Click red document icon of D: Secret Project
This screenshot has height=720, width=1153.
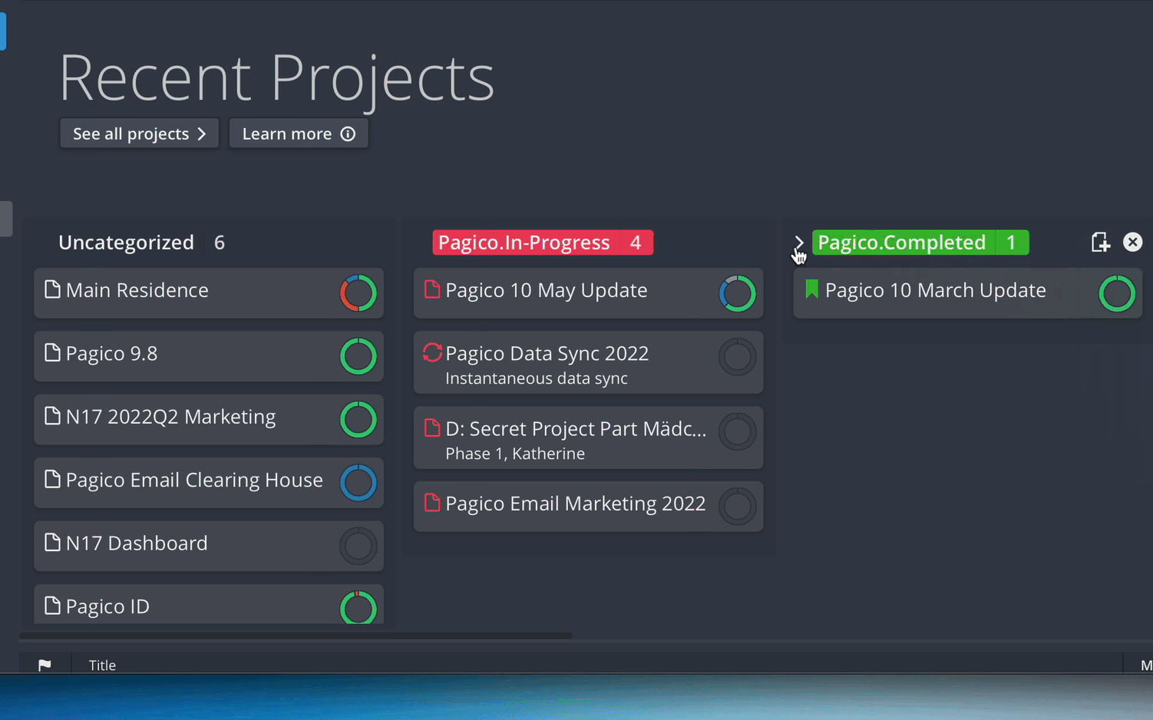[x=432, y=428]
